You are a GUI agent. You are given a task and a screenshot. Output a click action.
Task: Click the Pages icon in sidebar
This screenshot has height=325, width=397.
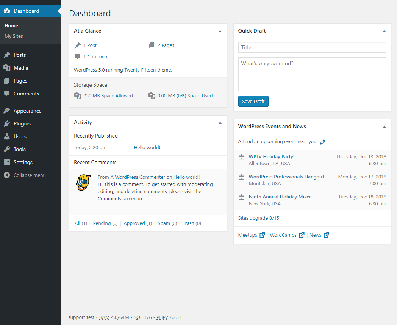point(7,81)
